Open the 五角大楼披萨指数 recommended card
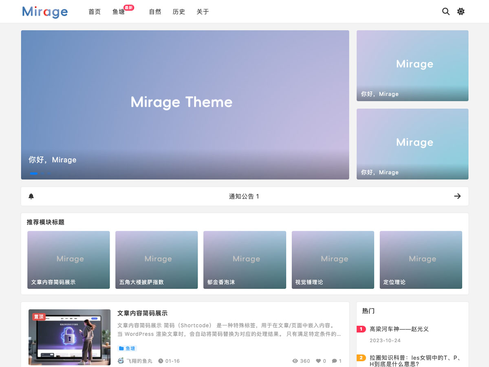Image resolution: width=489 pixels, height=367 pixels. pos(156,260)
